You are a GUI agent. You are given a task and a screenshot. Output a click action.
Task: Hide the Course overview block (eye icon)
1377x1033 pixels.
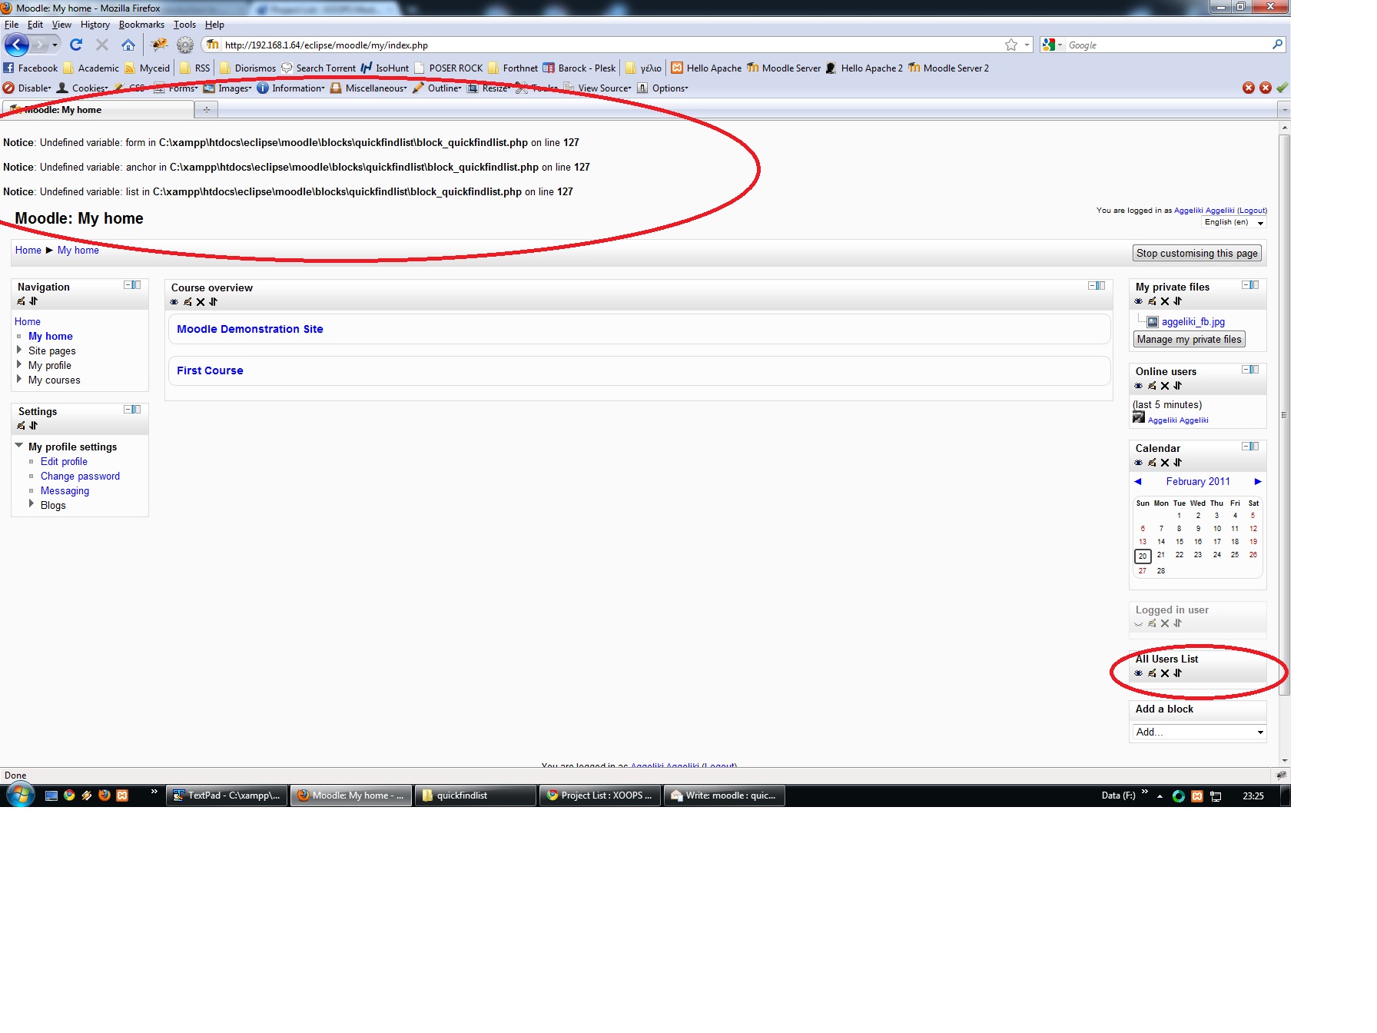tap(174, 302)
